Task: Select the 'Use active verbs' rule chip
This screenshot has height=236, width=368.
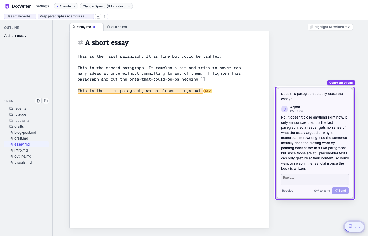Action: [20, 16]
